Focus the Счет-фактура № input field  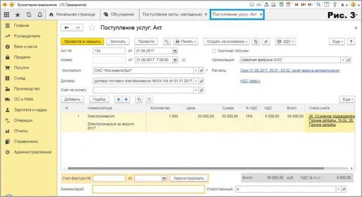click(x=109, y=178)
